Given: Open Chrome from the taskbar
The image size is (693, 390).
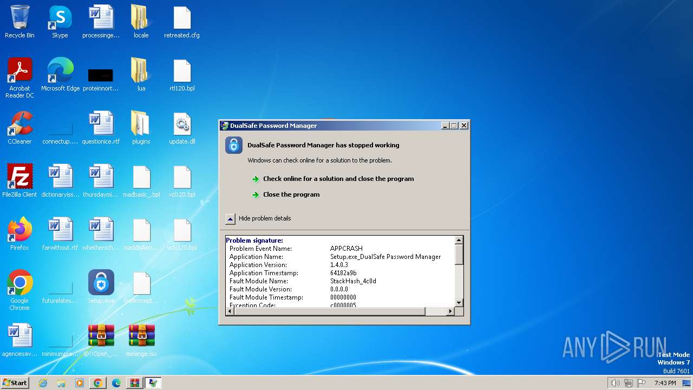Looking at the screenshot, I should 97,383.
